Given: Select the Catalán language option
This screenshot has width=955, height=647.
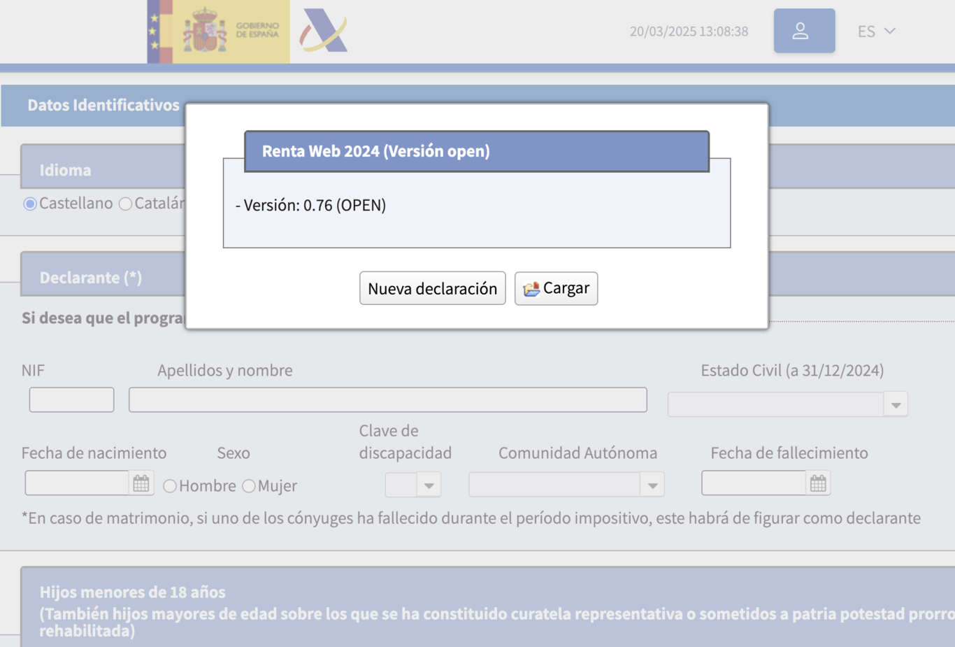Looking at the screenshot, I should tap(125, 204).
